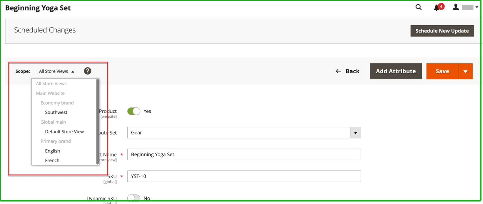Click the Add Attribute button
483x204 pixels.
pos(396,71)
